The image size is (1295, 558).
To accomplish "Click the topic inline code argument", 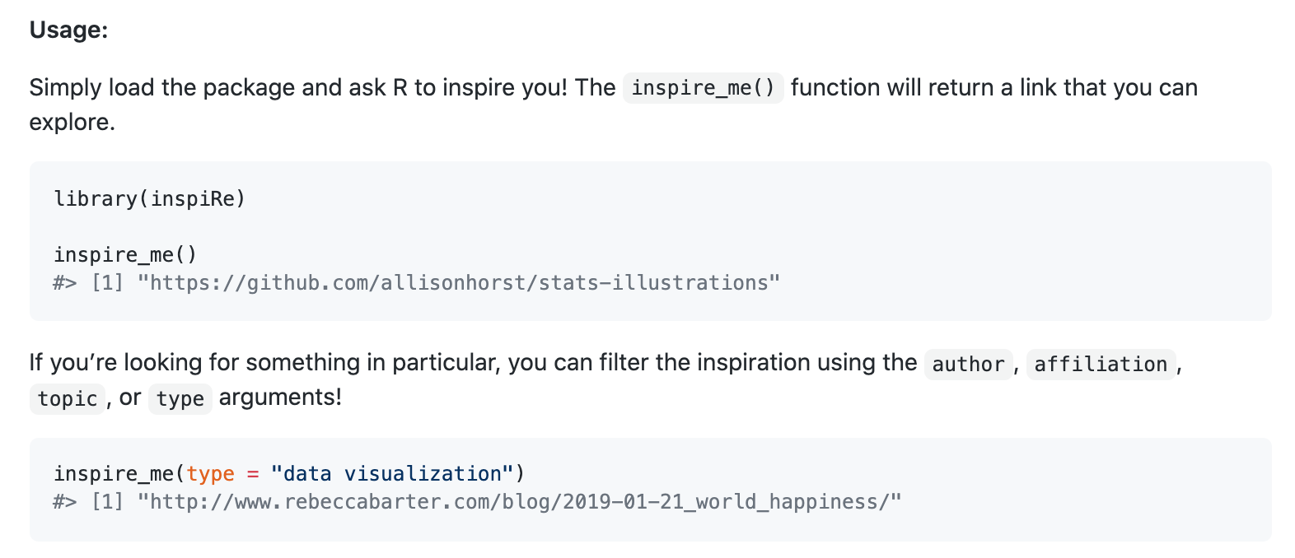I will [x=68, y=398].
